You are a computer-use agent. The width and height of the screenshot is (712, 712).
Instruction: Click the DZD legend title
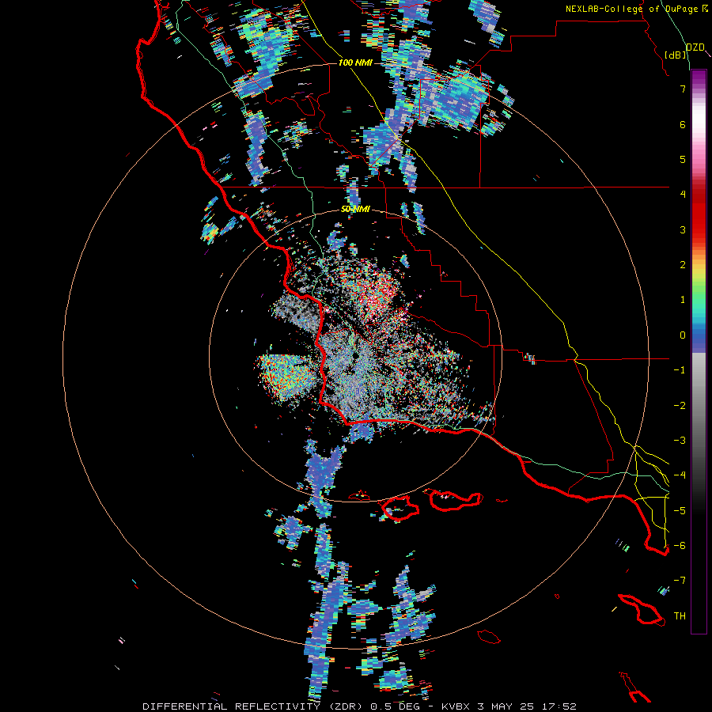coord(695,47)
